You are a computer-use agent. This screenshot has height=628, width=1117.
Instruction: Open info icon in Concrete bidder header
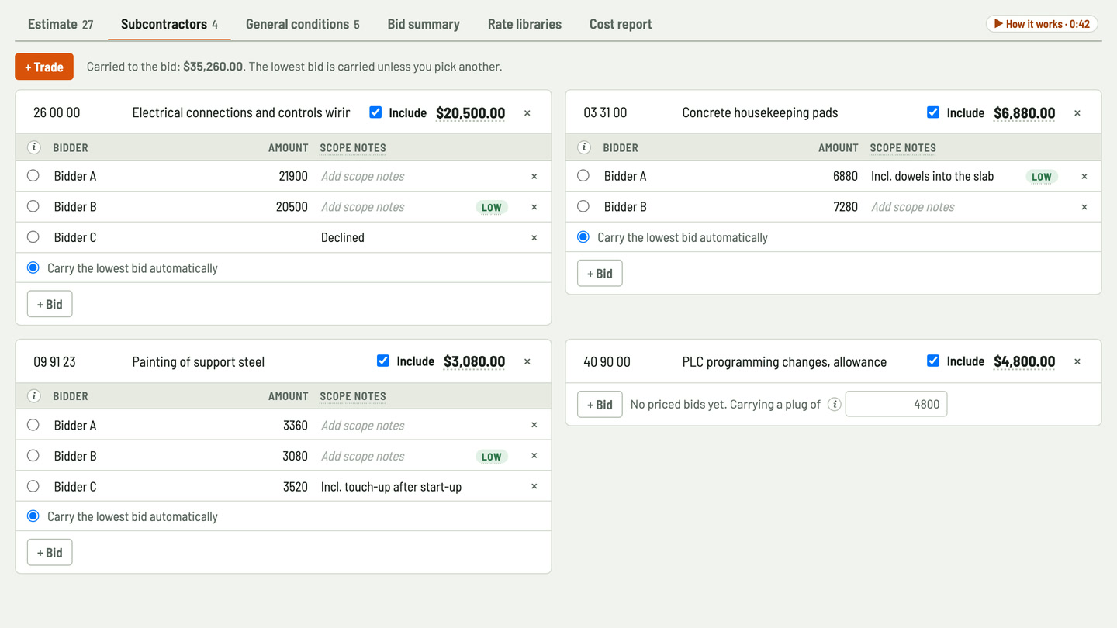584,147
